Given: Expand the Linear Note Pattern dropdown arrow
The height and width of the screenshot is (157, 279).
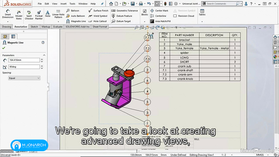Looking at the screenshot, I should (58, 22).
